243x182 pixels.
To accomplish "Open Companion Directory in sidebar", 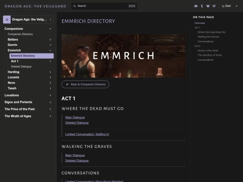I will point(20,34).
